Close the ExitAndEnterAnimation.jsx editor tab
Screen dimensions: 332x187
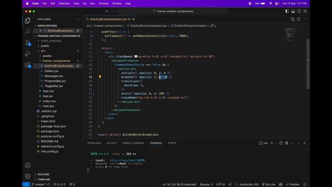coord(133,19)
